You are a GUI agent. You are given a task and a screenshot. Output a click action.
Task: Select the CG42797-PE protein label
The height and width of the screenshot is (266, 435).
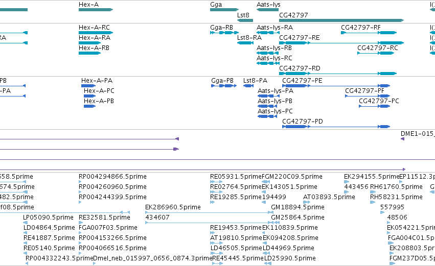tap(302, 81)
